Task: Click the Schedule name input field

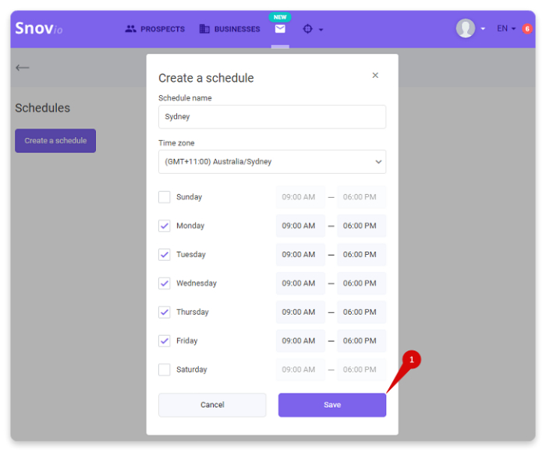Action: click(272, 117)
